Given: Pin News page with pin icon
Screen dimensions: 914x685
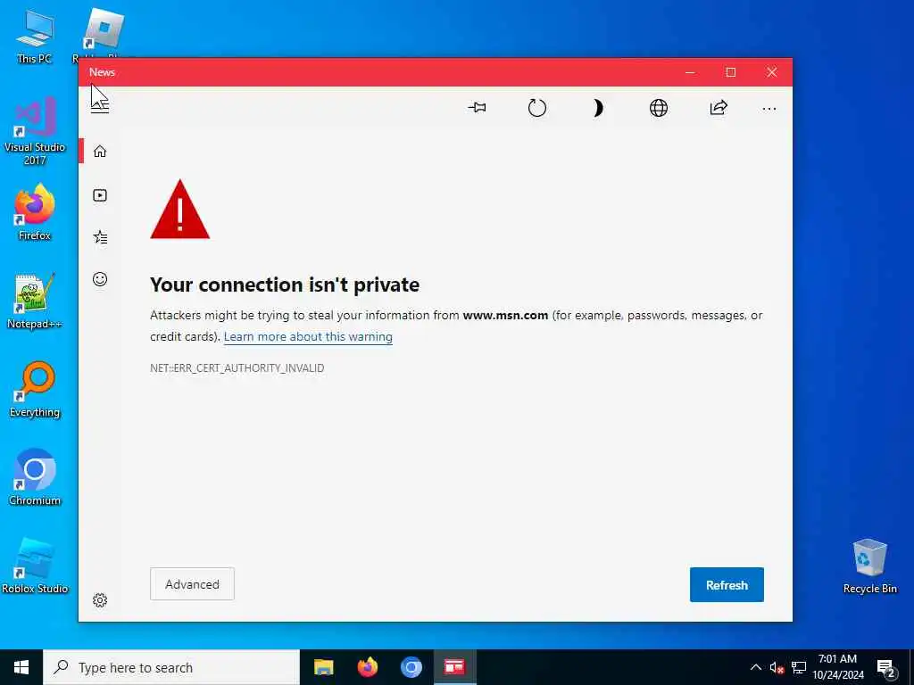Looking at the screenshot, I should tap(477, 108).
